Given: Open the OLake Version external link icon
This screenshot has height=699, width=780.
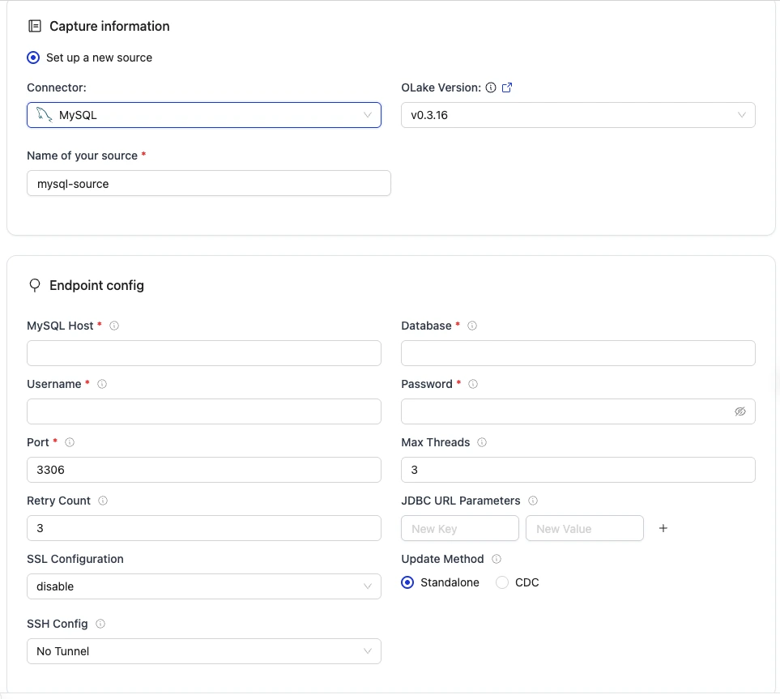Looking at the screenshot, I should (x=509, y=87).
